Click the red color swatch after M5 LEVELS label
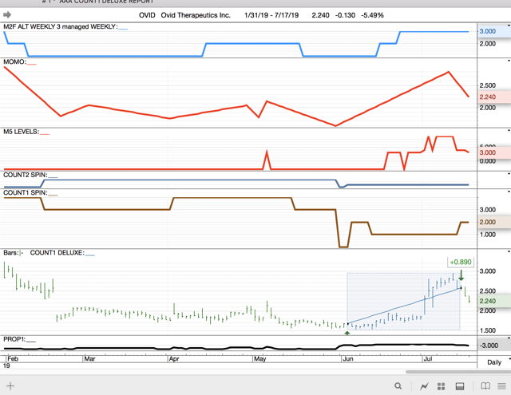 pyautogui.click(x=45, y=133)
